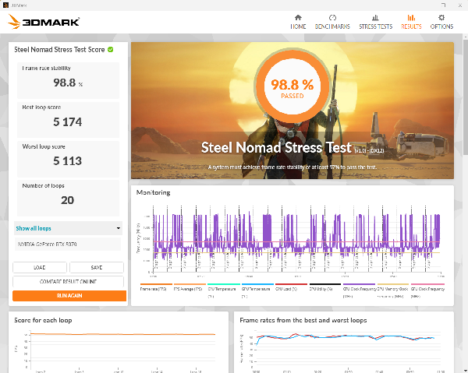Click the Best loop score 5 174

tap(67, 121)
